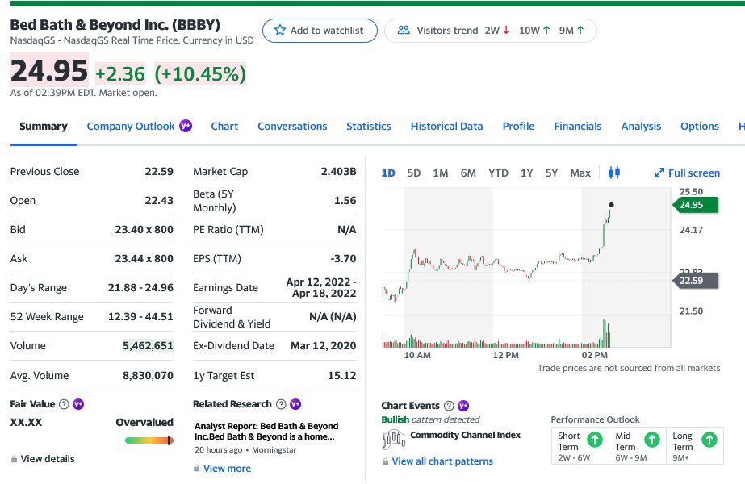Click the Day's Range value 21.88 - 24.96
The image size is (745, 484).
pyautogui.click(x=140, y=287)
